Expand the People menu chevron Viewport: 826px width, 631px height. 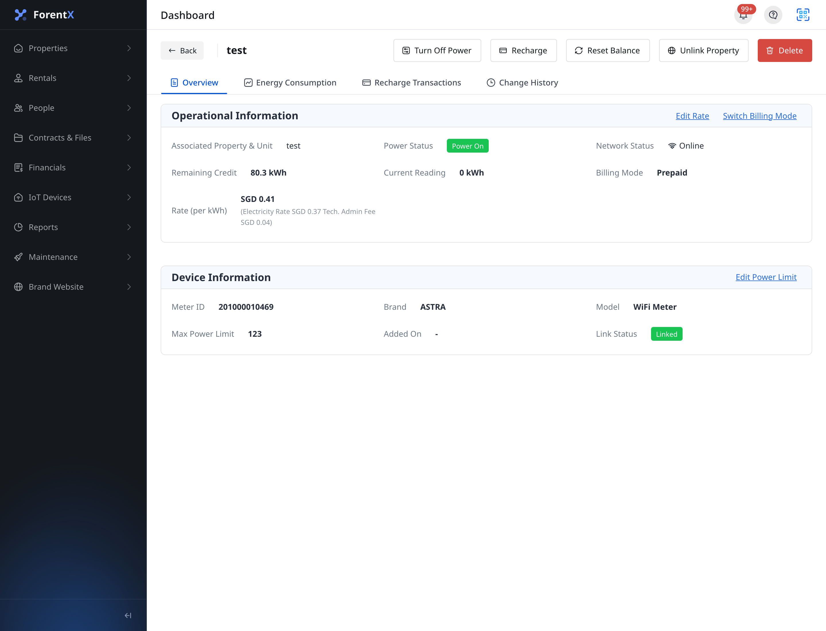(129, 108)
